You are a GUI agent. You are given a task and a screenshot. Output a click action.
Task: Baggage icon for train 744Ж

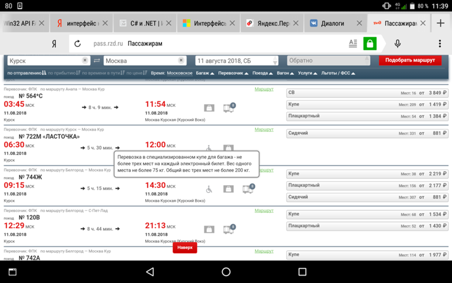pos(228,189)
